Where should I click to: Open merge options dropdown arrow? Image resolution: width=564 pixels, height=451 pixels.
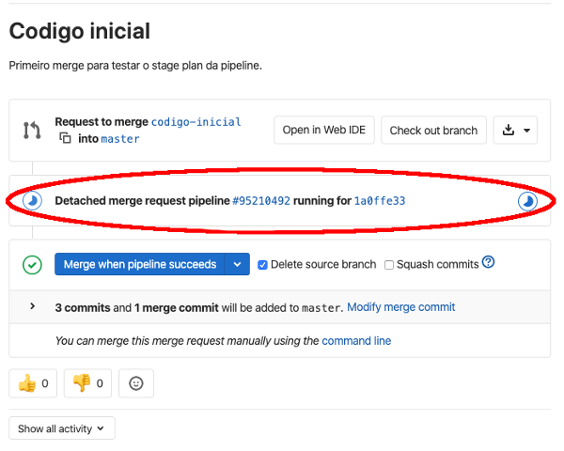coord(237,264)
